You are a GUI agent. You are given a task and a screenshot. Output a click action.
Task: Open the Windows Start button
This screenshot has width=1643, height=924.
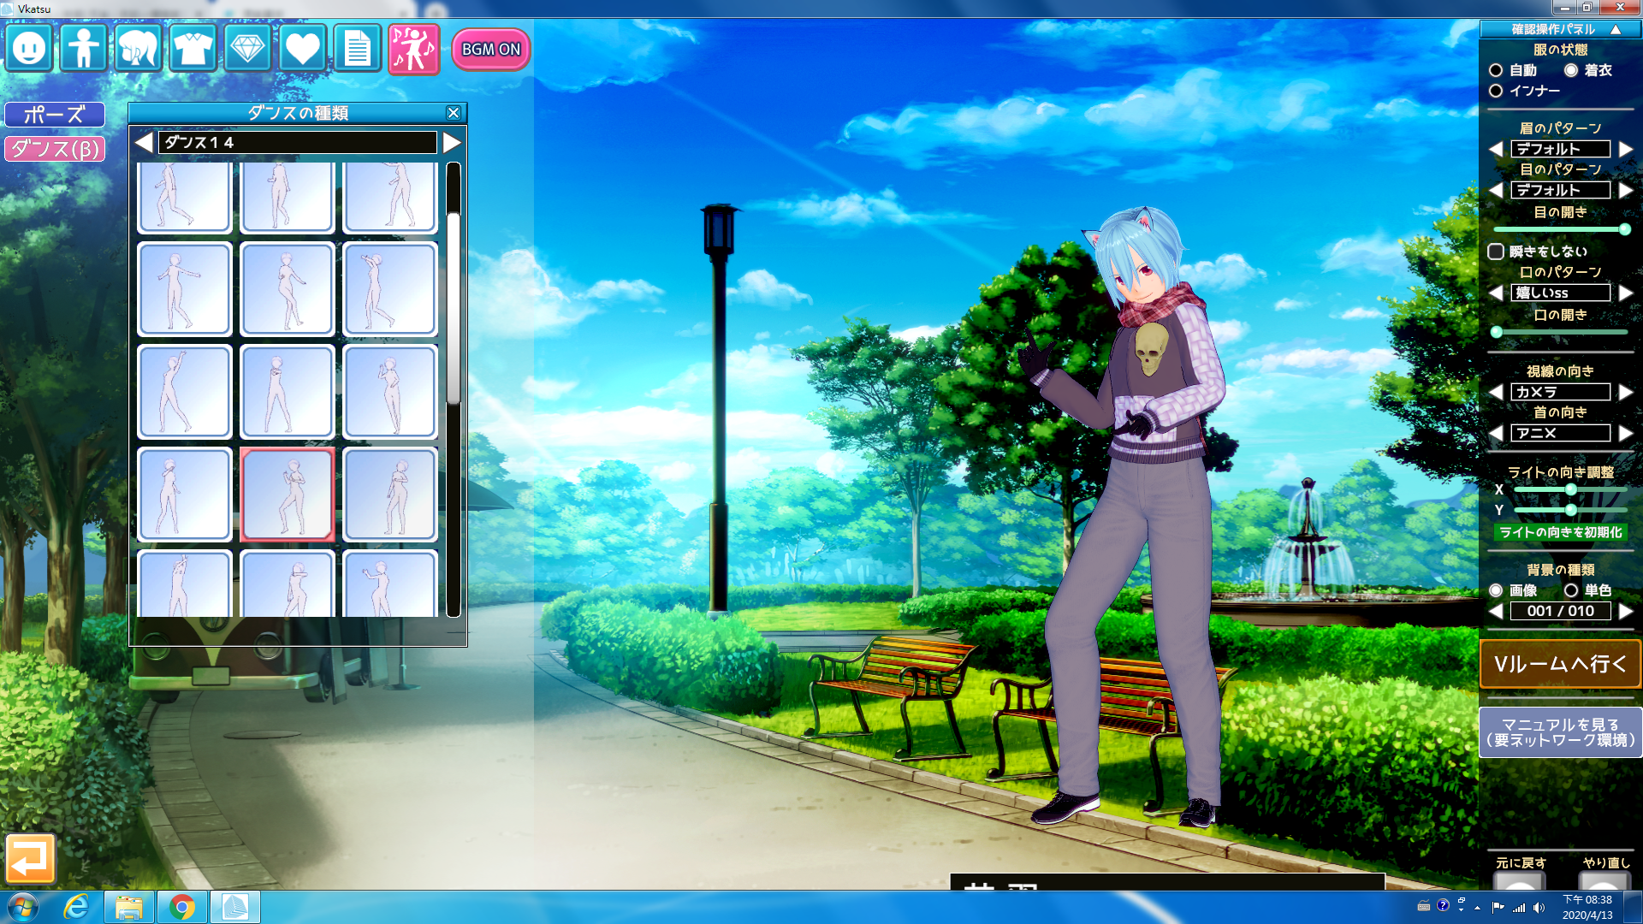(x=22, y=907)
